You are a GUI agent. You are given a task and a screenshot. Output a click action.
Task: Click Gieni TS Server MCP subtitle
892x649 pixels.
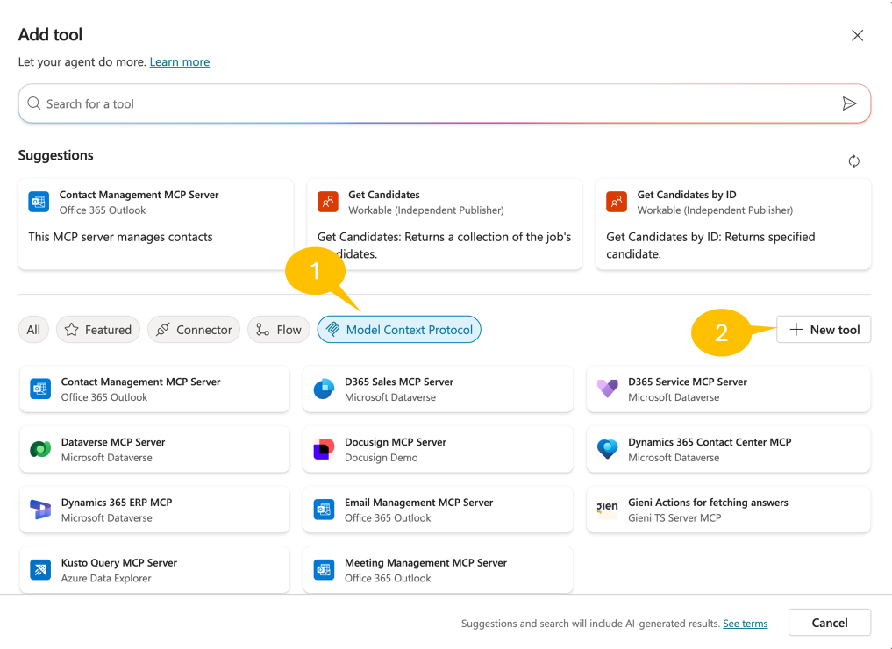(x=674, y=517)
